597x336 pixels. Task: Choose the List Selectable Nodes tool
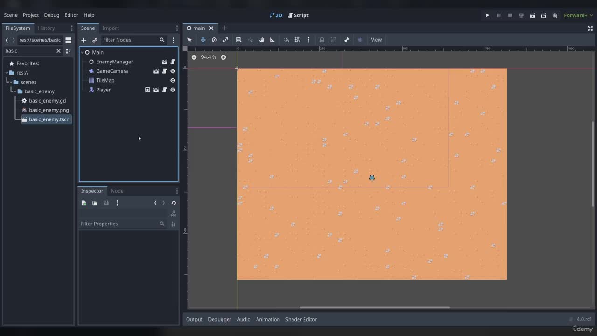pyautogui.click(x=239, y=40)
